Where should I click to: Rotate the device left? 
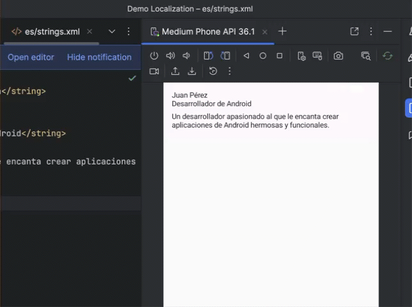pyautogui.click(x=208, y=56)
